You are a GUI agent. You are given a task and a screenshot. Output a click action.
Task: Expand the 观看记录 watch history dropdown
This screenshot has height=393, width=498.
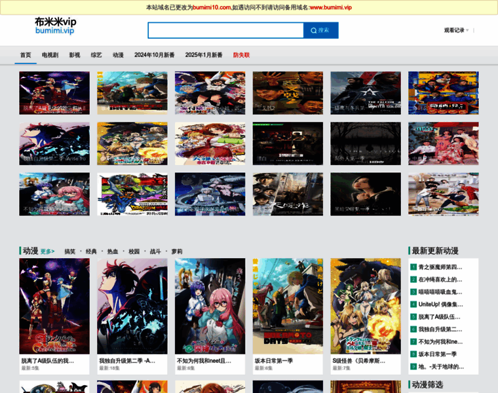point(457,31)
